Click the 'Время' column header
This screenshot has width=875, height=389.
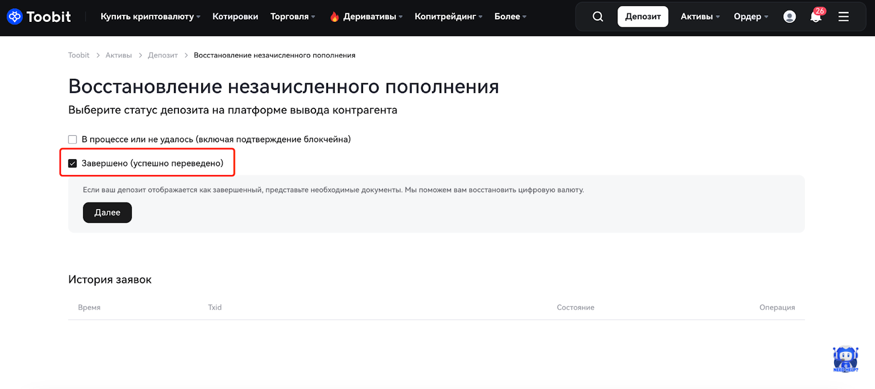89,307
